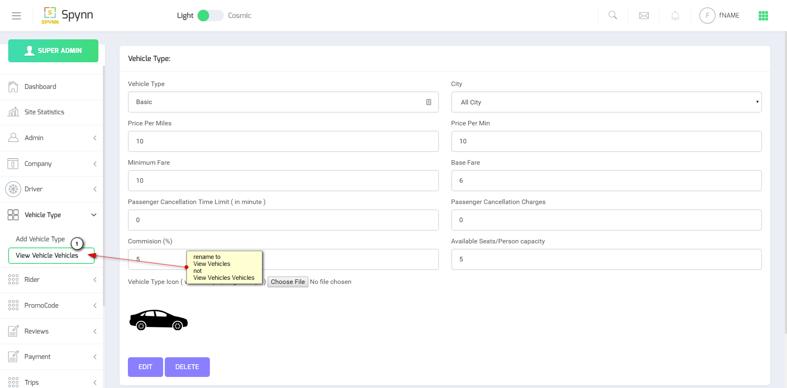Click the fNAME user avatar icon
Viewport: 787px width, 388px height.
click(x=707, y=16)
